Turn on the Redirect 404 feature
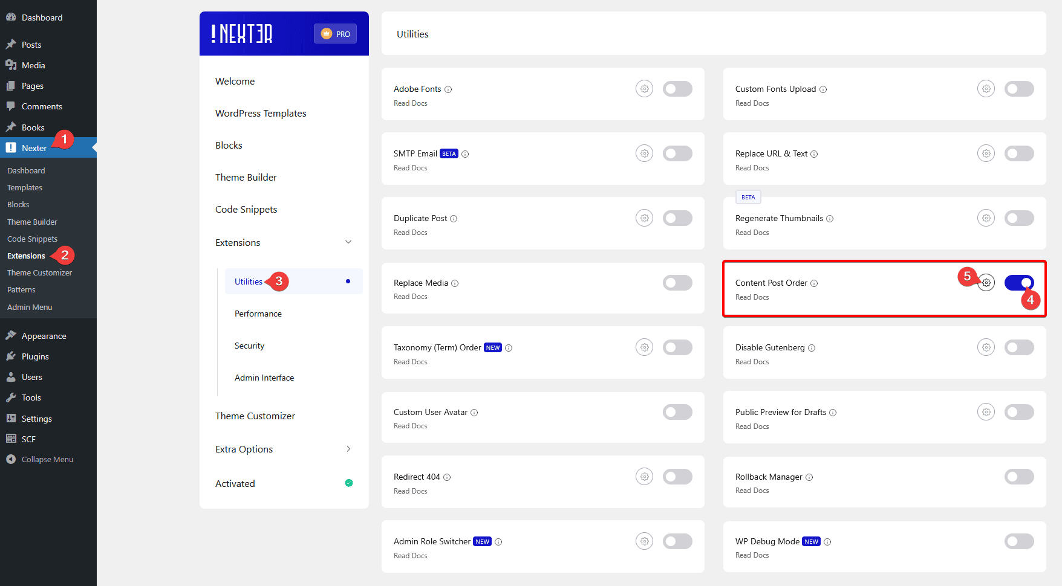This screenshot has width=1062, height=586. click(677, 477)
